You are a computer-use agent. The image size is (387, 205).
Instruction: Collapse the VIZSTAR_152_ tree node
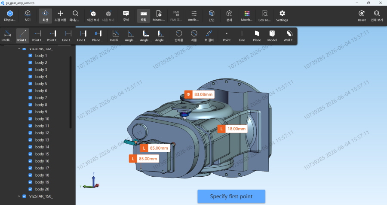click(19, 49)
